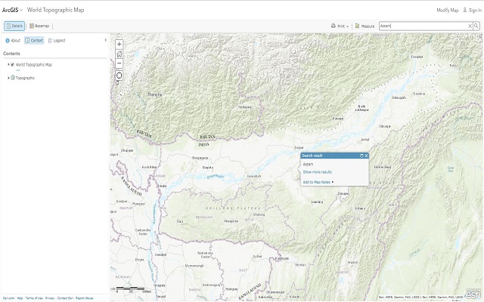Open the Basemap gallery

[39, 26]
